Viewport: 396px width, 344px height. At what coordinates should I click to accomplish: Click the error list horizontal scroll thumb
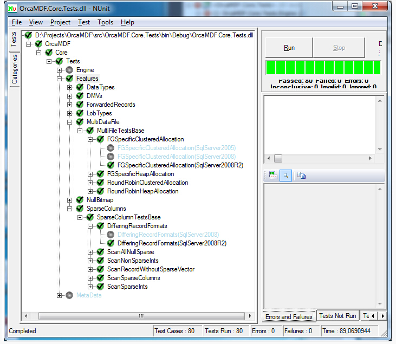point(278,158)
